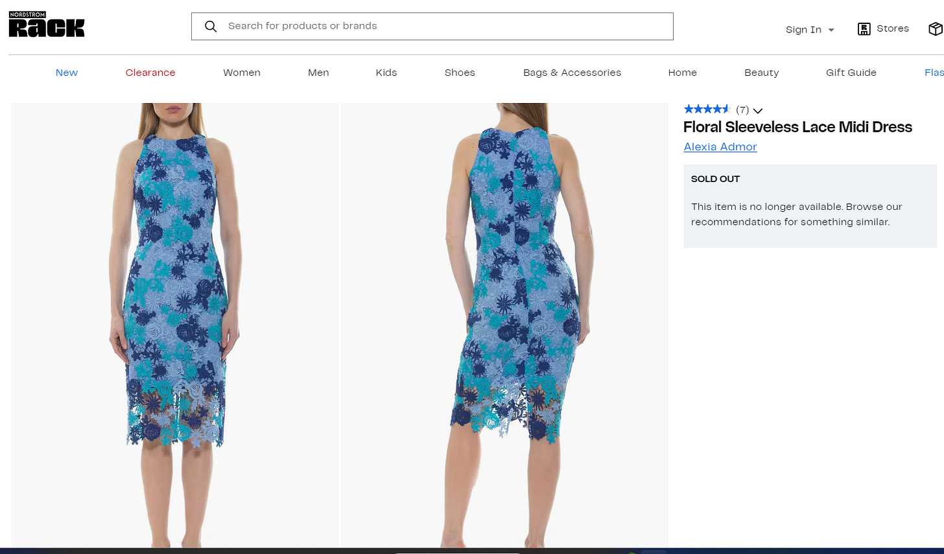Click the package box icon
This screenshot has height=554, width=944.
[936, 29]
